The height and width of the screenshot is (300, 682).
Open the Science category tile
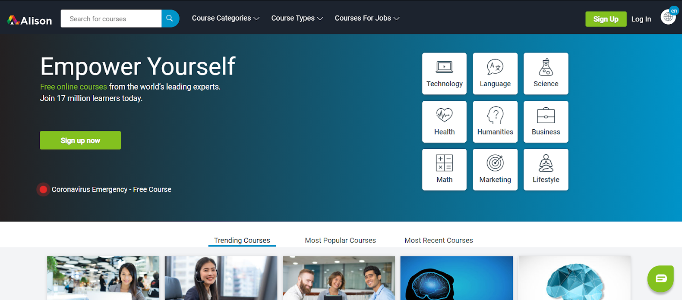(x=546, y=74)
